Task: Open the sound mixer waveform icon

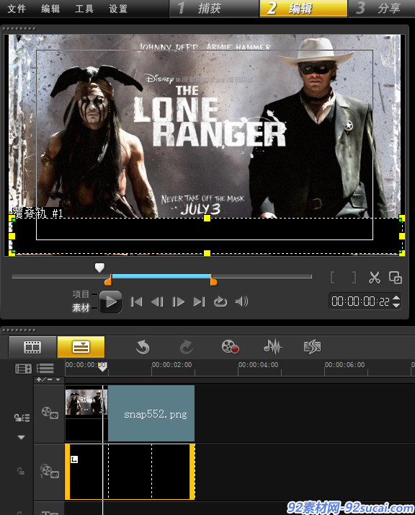Action: (x=272, y=346)
